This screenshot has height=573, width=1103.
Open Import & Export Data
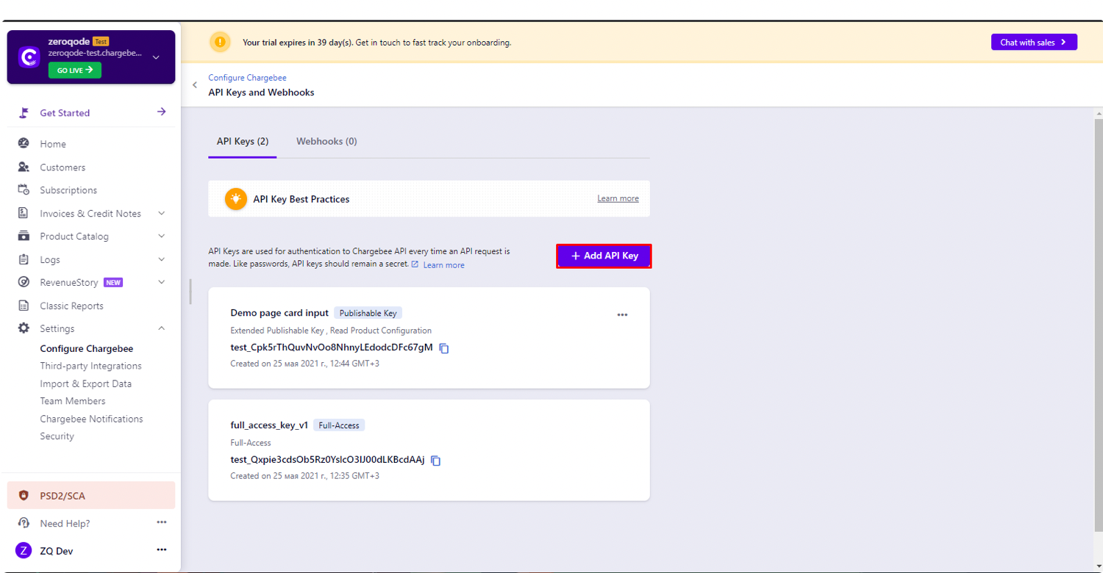[x=86, y=384]
